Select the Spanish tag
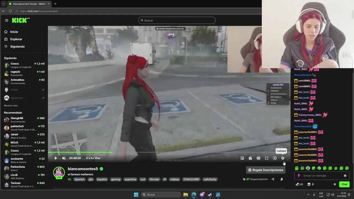The width and height of the screenshot is (354, 199). 79,179
